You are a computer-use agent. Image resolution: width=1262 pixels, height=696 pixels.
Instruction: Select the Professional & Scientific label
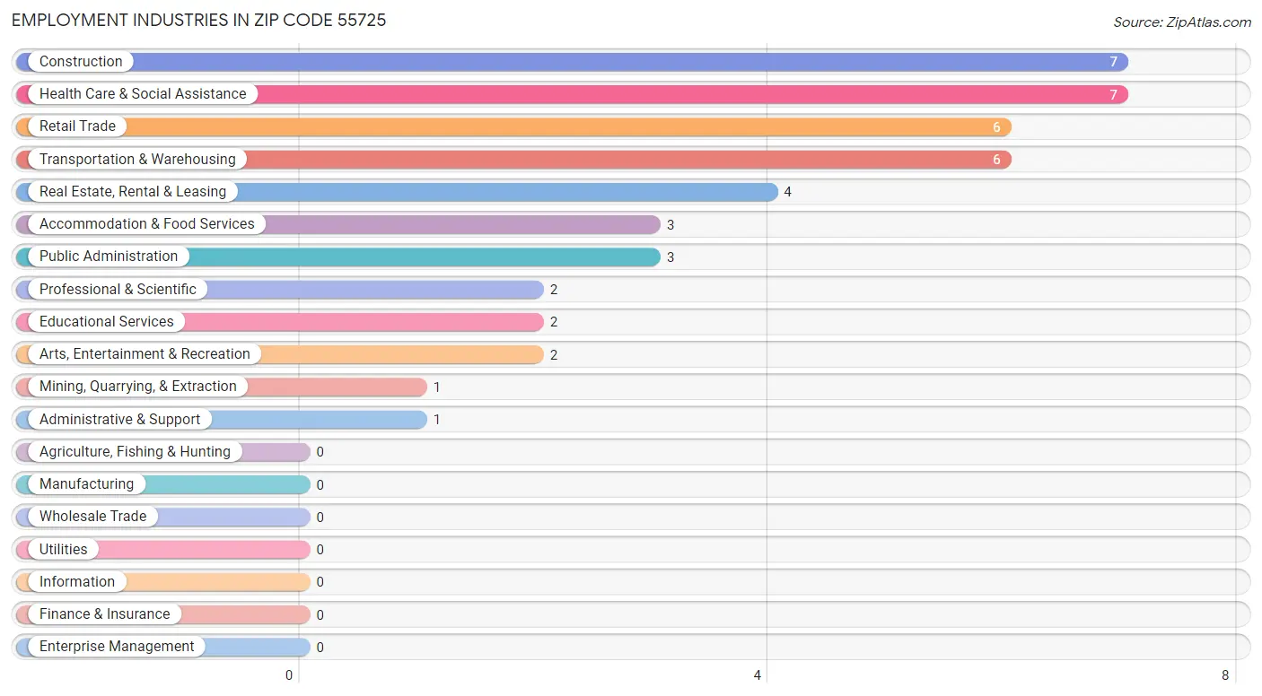tap(118, 290)
